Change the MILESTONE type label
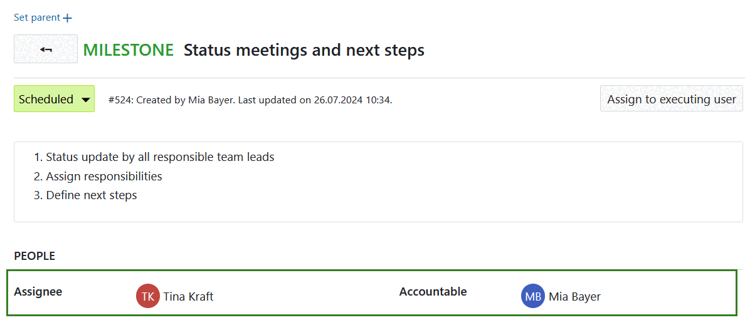 (x=128, y=50)
